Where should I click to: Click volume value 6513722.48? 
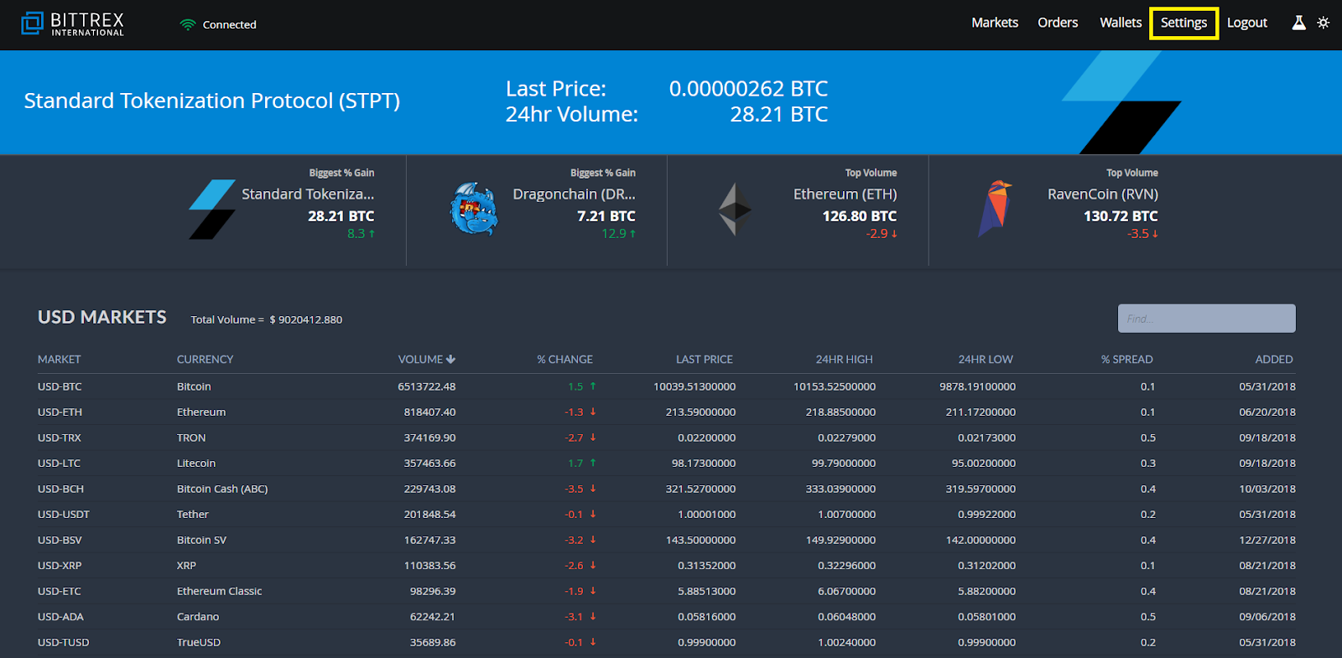click(427, 386)
